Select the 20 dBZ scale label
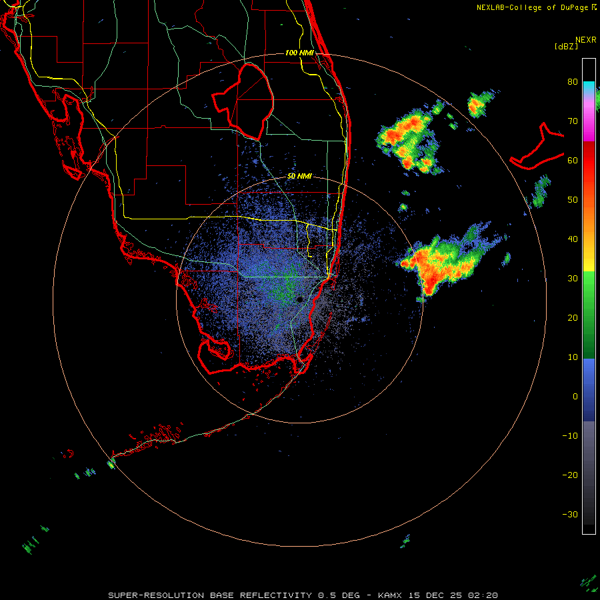Image resolution: width=600 pixels, height=600 pixels. tap(573, 317)
